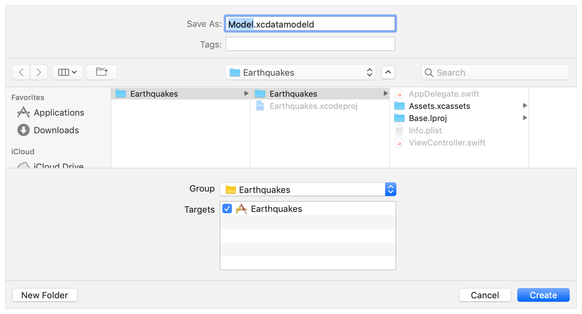The image size is (582, 314).
Task: Open the Assets.xcassets folder
Action: (439, 106)
